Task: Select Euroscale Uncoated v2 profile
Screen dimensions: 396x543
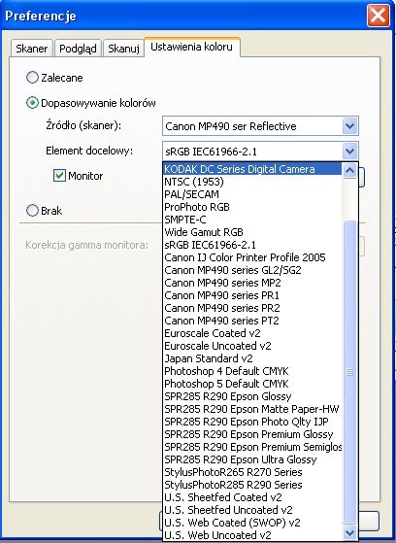Action: pos(252,346)
